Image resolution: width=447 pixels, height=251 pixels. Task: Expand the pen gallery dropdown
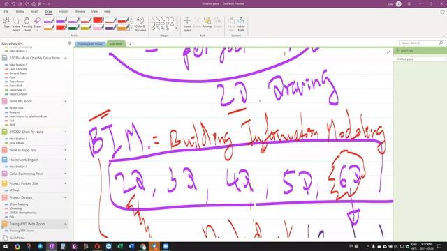point(131,28)
